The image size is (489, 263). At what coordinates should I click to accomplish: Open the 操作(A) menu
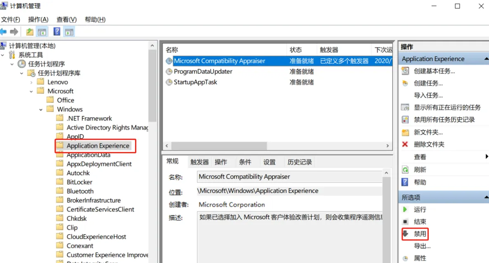pos(38,19)
